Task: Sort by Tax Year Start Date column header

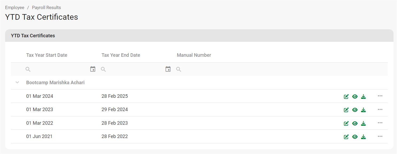Action: [47, 55]
